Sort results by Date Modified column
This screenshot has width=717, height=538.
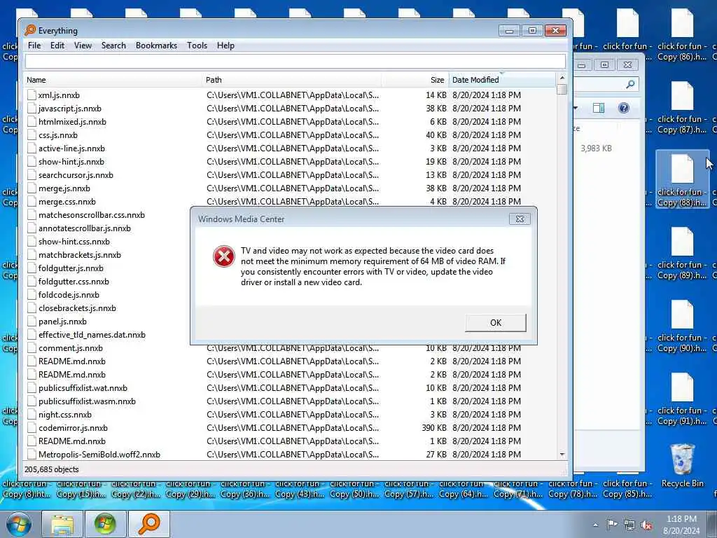click(x=501, y=80)
